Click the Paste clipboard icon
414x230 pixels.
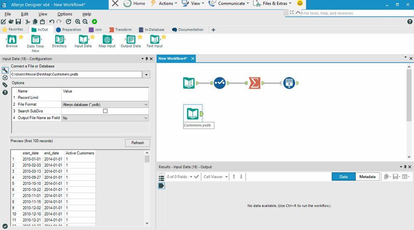pos(42,21)
